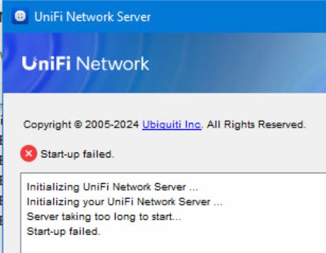Click the bold UniFi word in the banner
This screenshot has width=326, height=253.
(x=46, y=63)
